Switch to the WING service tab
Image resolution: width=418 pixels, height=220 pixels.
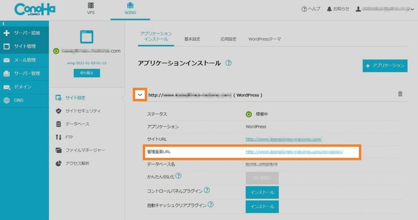(130, 8)
